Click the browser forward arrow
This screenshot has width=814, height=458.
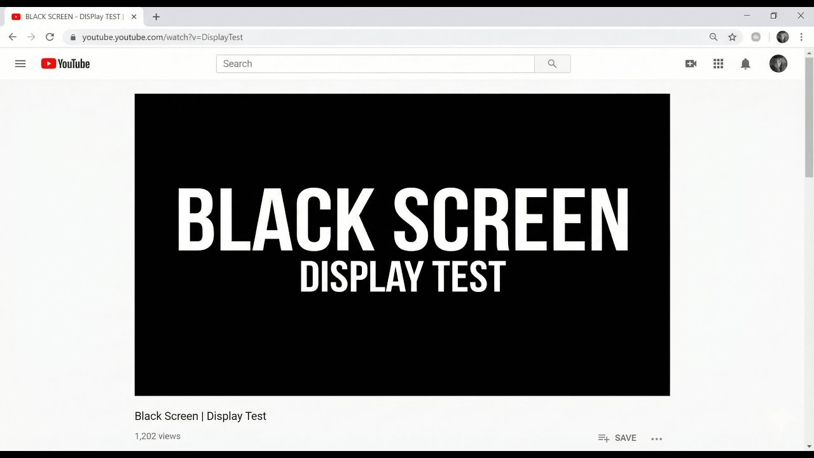[31, 37]
